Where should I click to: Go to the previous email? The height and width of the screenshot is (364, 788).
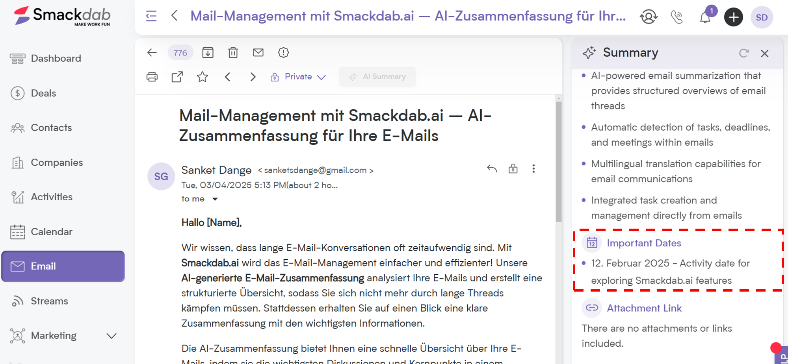coord(227,77)
